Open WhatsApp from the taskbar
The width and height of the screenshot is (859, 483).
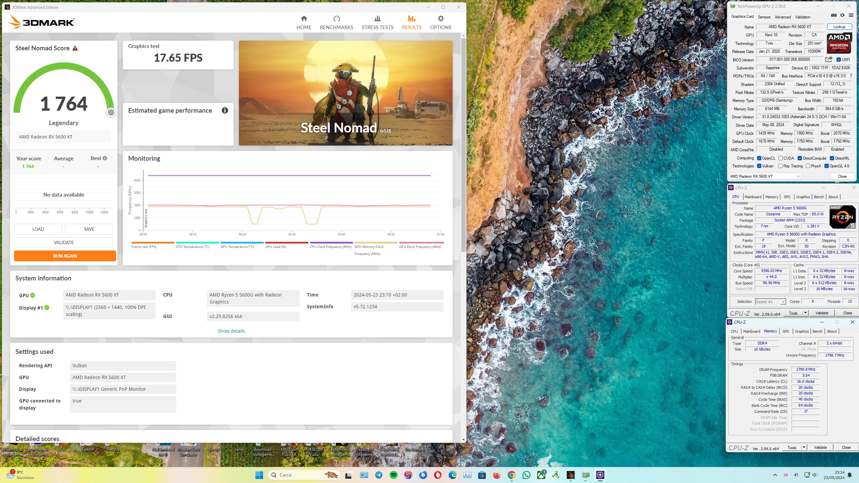tap(526, 475)
